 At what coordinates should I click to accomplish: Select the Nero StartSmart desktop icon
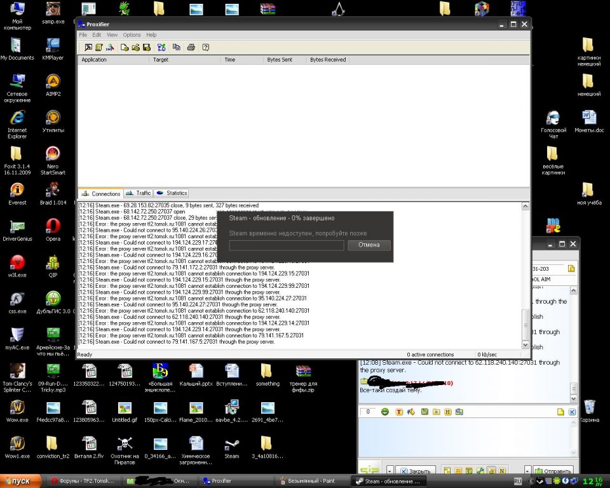tap(53, 161)
